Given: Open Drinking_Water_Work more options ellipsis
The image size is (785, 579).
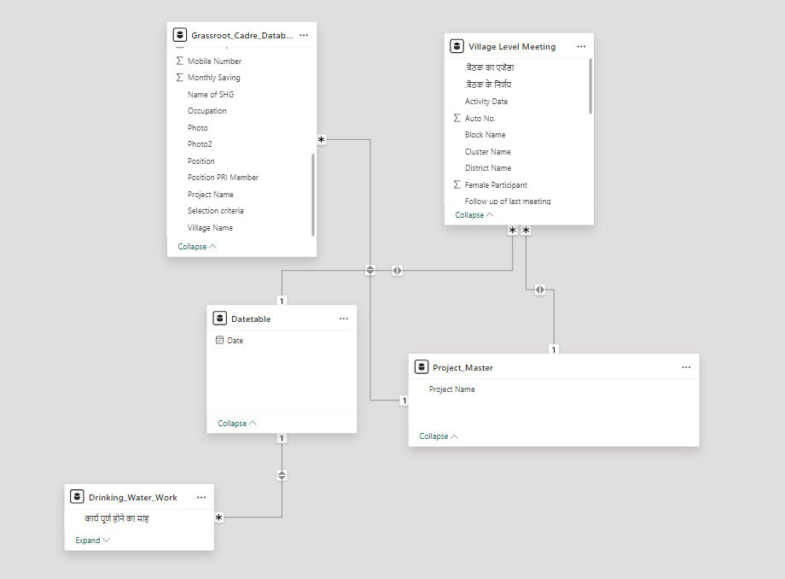Looking at the screenshot, I should point(201,497).
